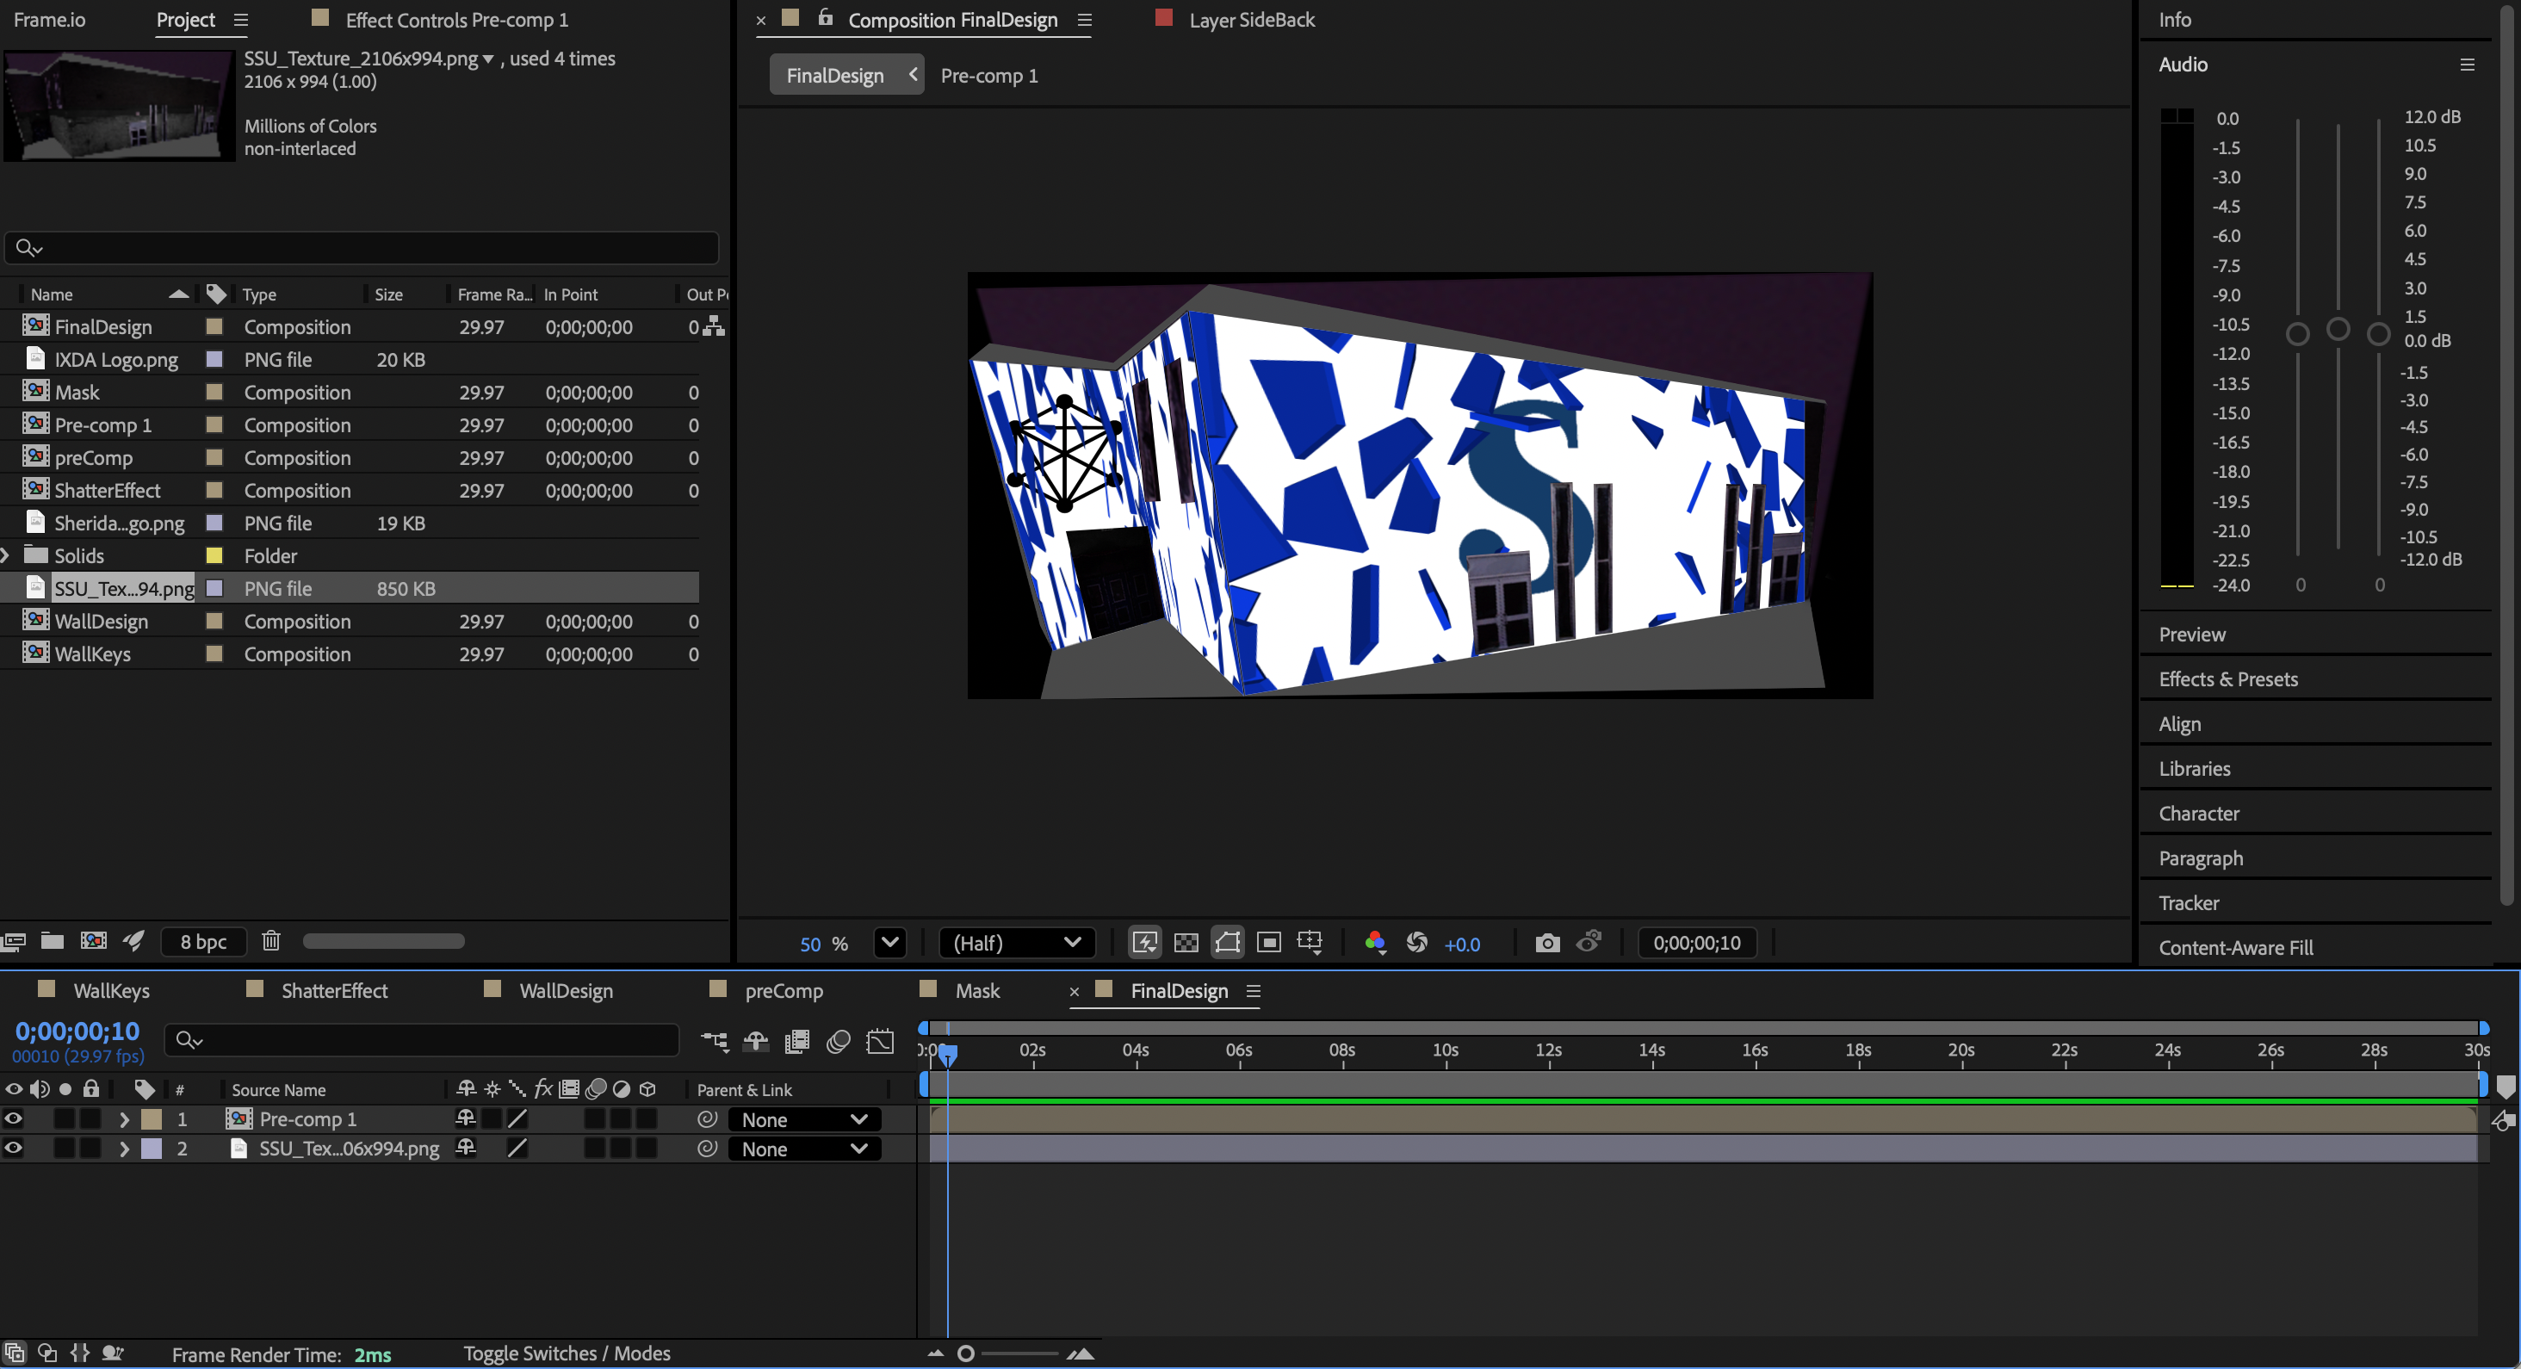Switch to the ShatterEffect timeline tab
This screenshot has width=2521, height=1369.
(334, 989)
